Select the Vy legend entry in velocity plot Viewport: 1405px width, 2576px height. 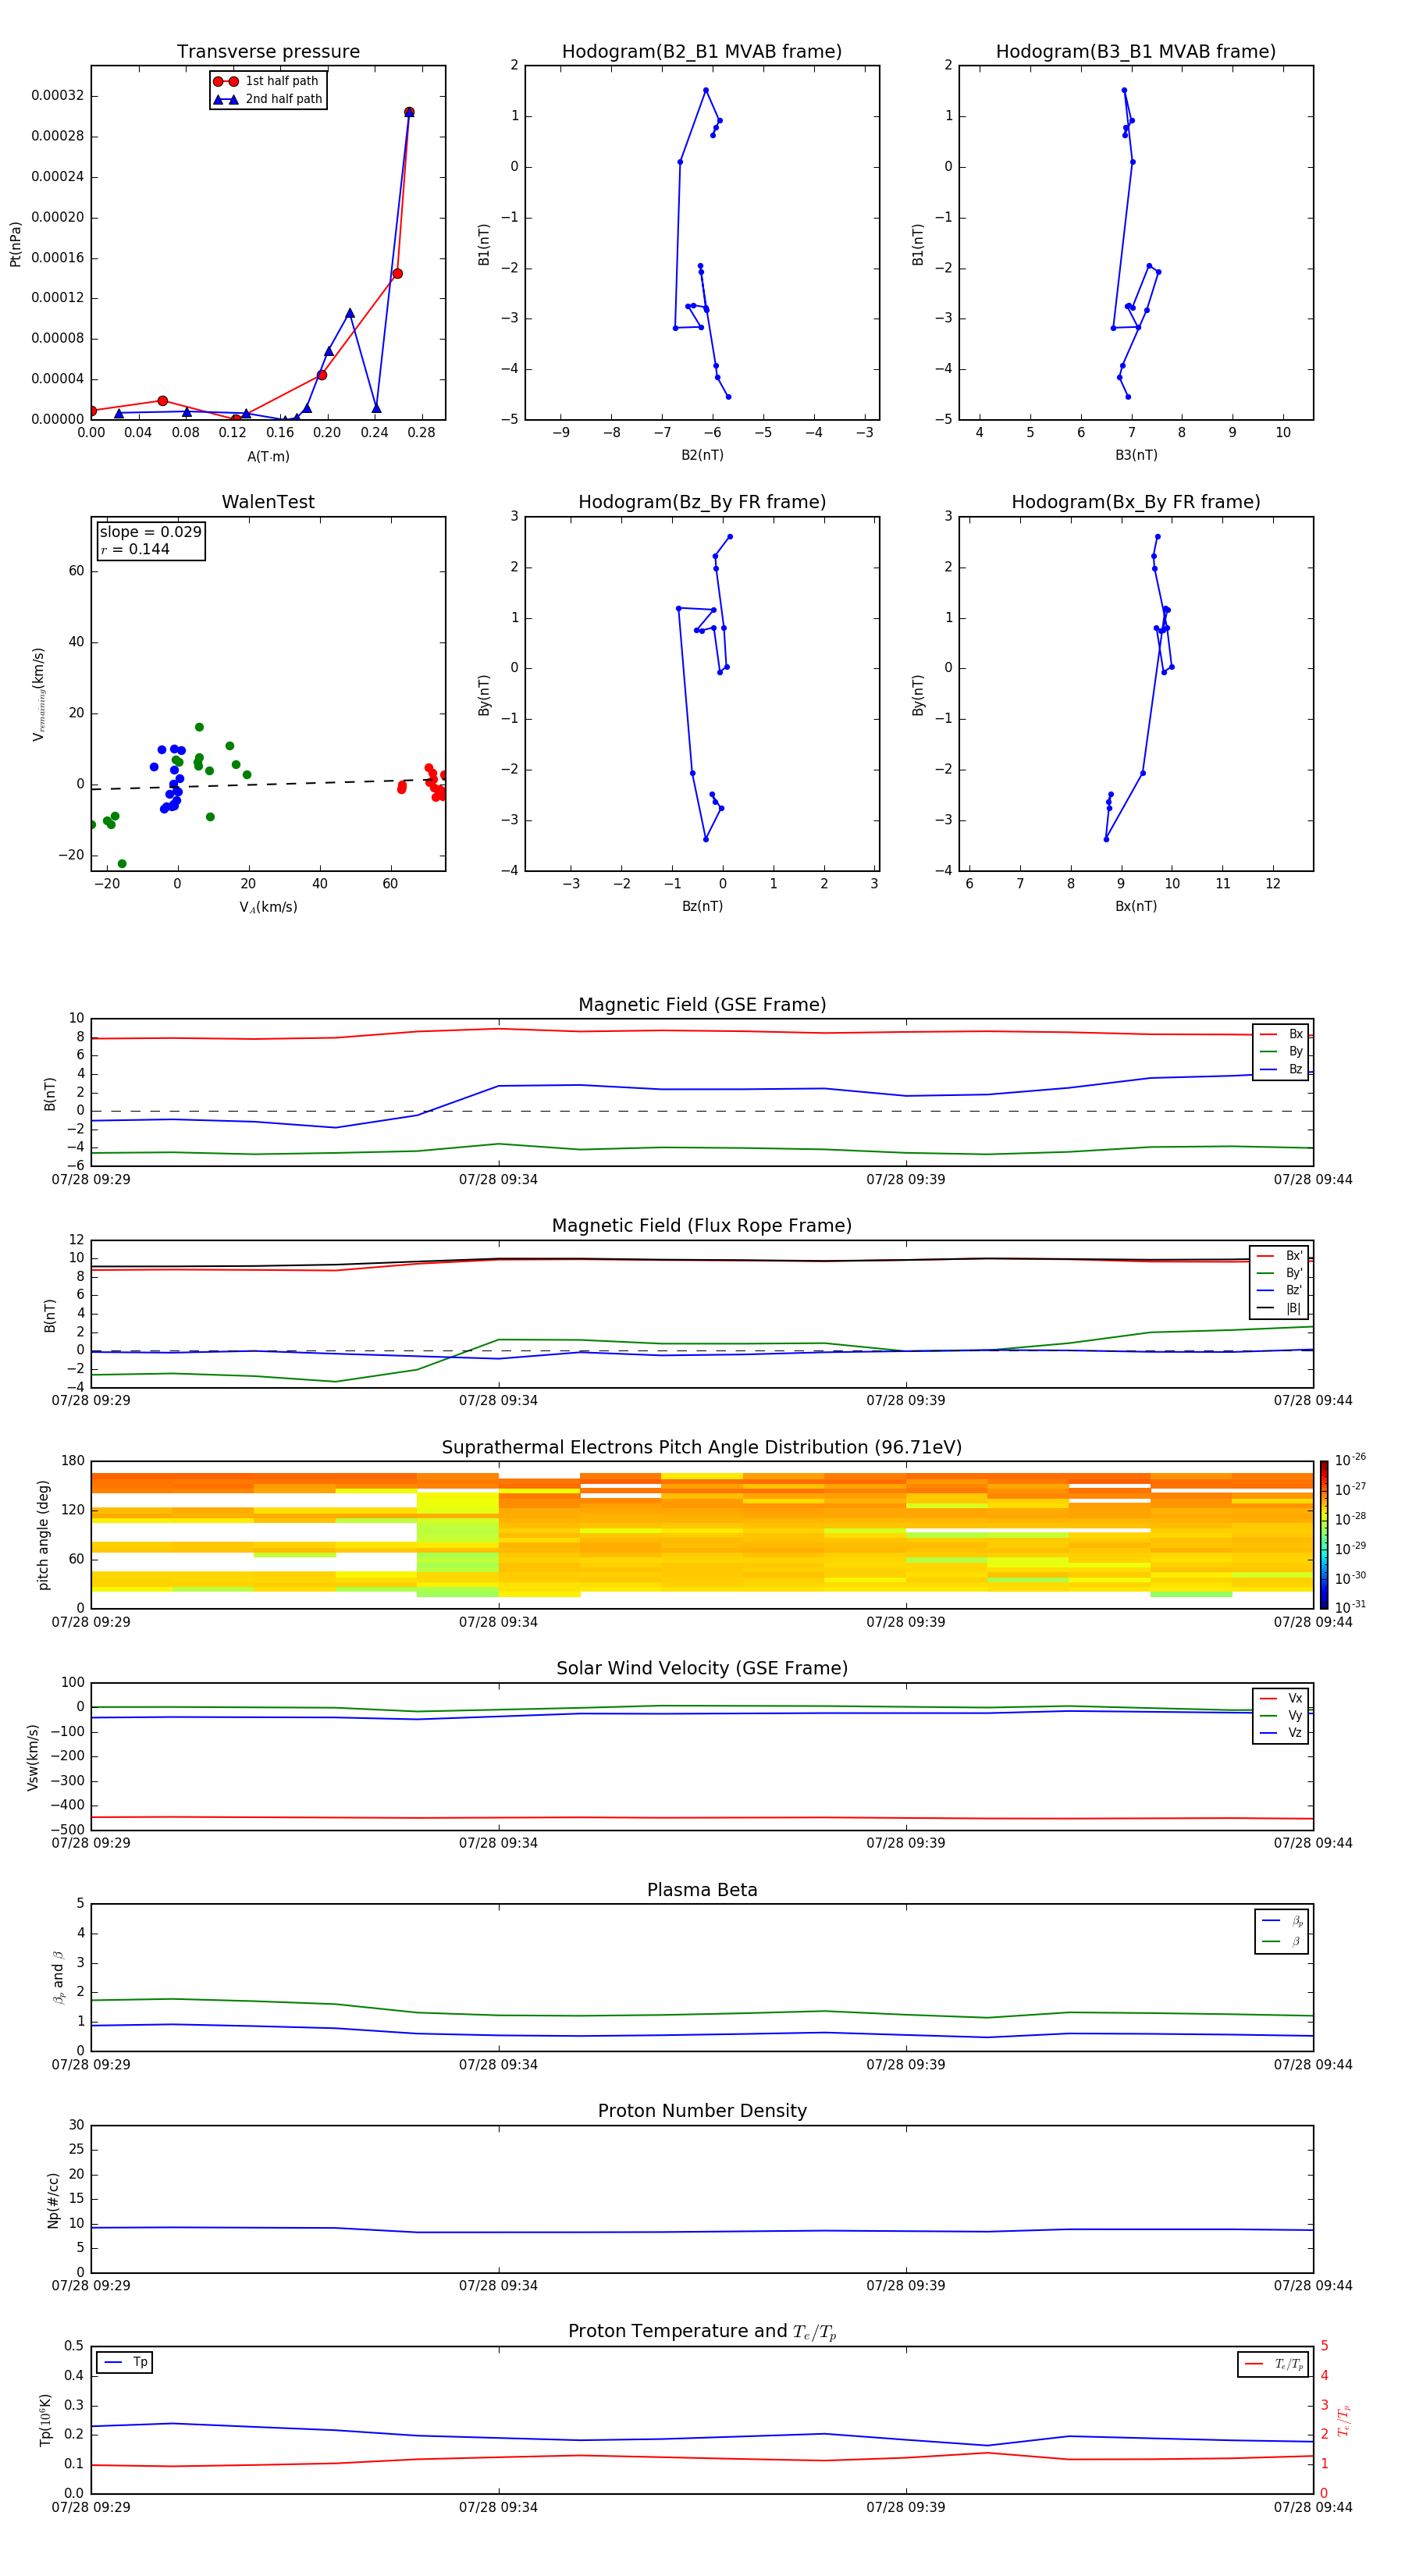1281,1716
